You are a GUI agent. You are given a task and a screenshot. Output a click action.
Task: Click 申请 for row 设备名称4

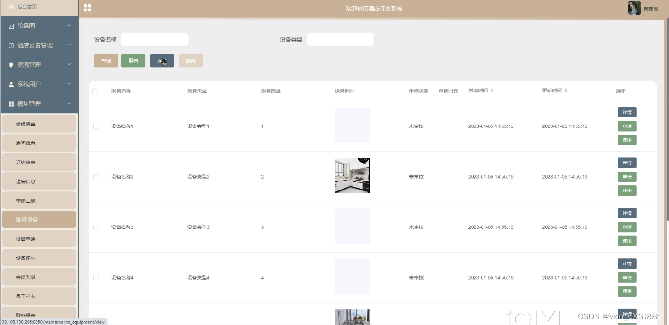[627, 278]
